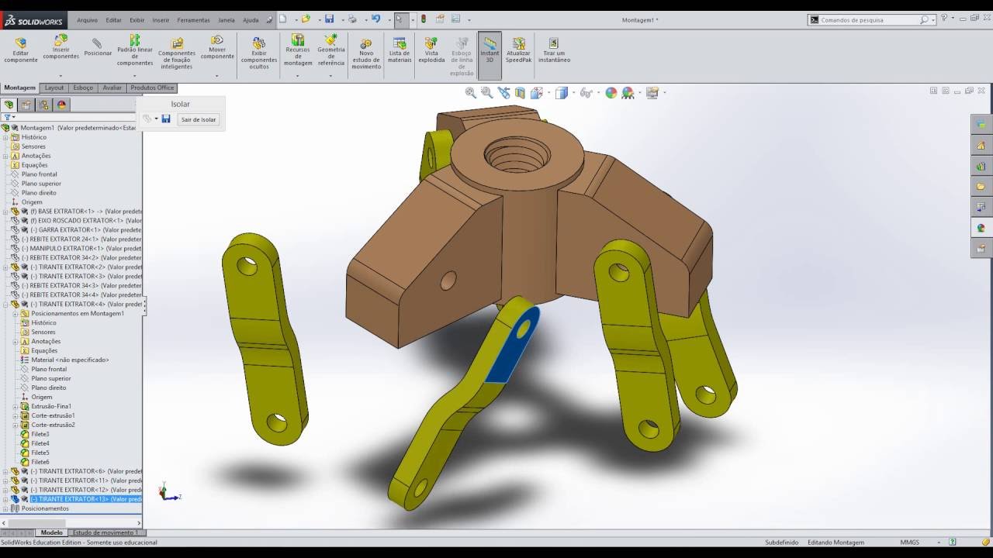The height and width of the screenshot is (558, 993).
Task: Open Estudo de movimento 1 tab
Action: (x=105, y=533)
